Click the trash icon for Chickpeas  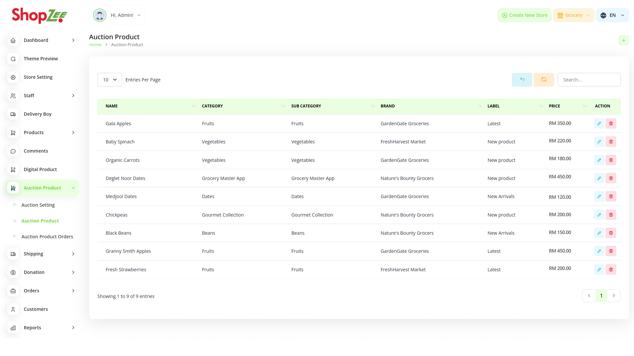click(x=611, y=215)
